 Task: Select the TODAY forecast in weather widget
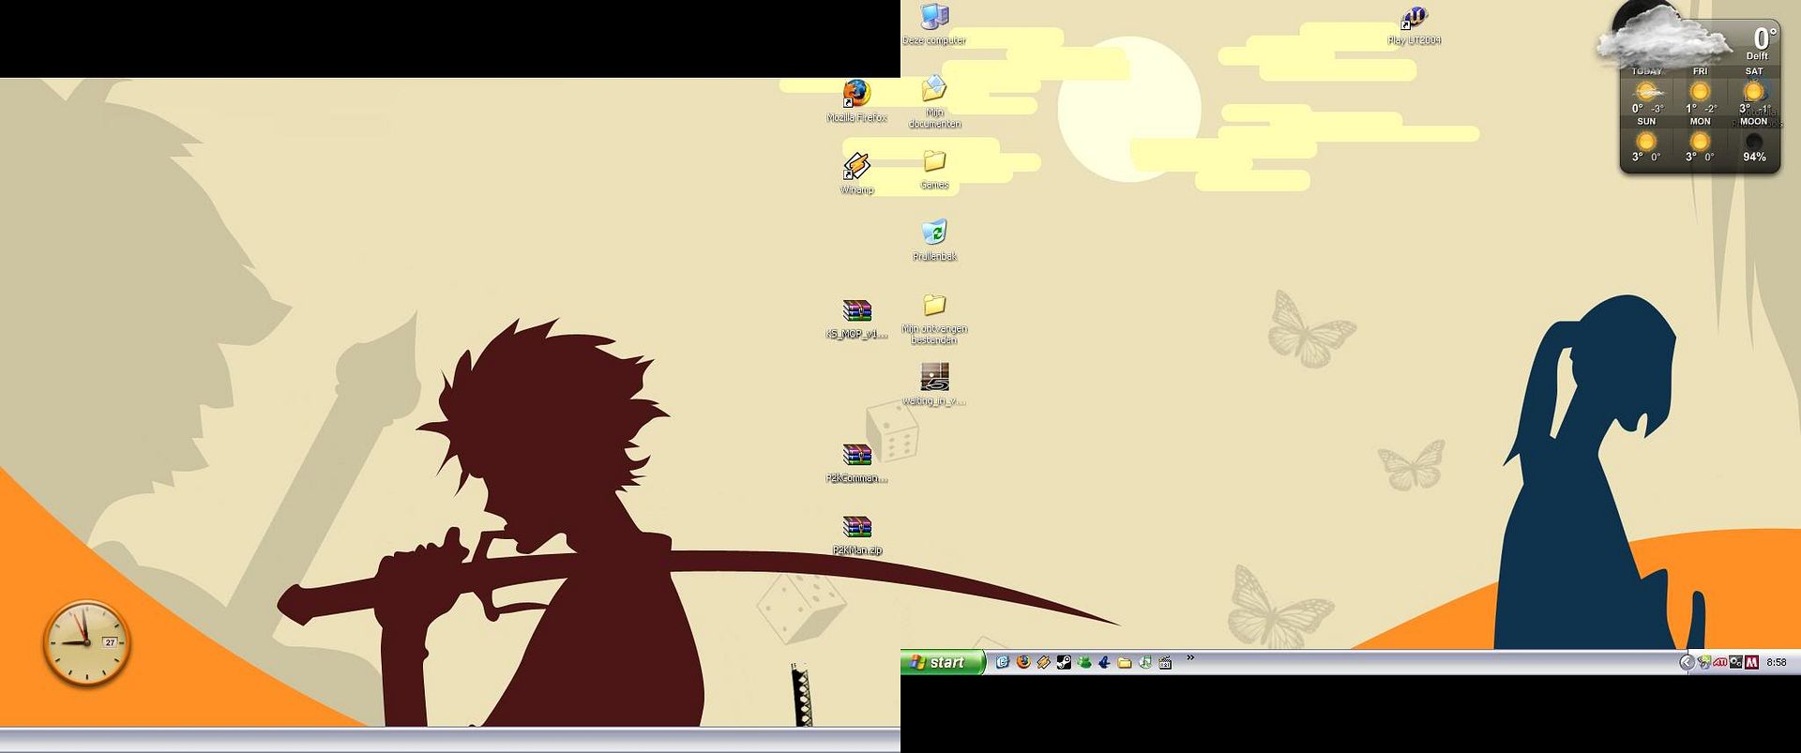point(1646,90)
